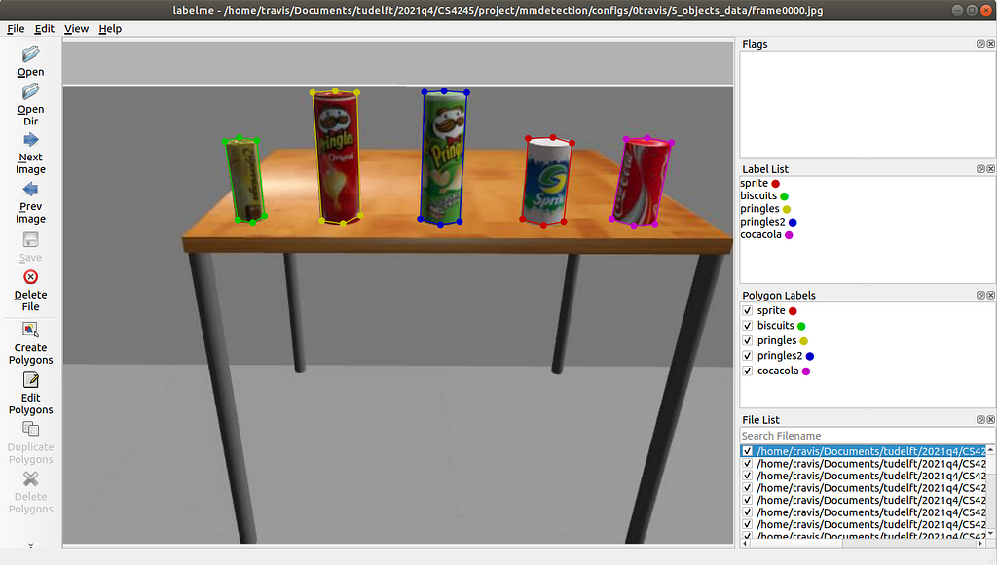The width and height of the screenshot is (997, 565).
Task: Click the yellow Pringles polygon on canvas
Action: click(337, 158)
